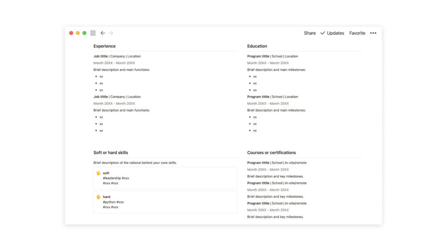Image resolution: width=447 pixels, height=251 pixels.
Task: Click the hand emoji on hard callout
Action: (x=98, y=197)
